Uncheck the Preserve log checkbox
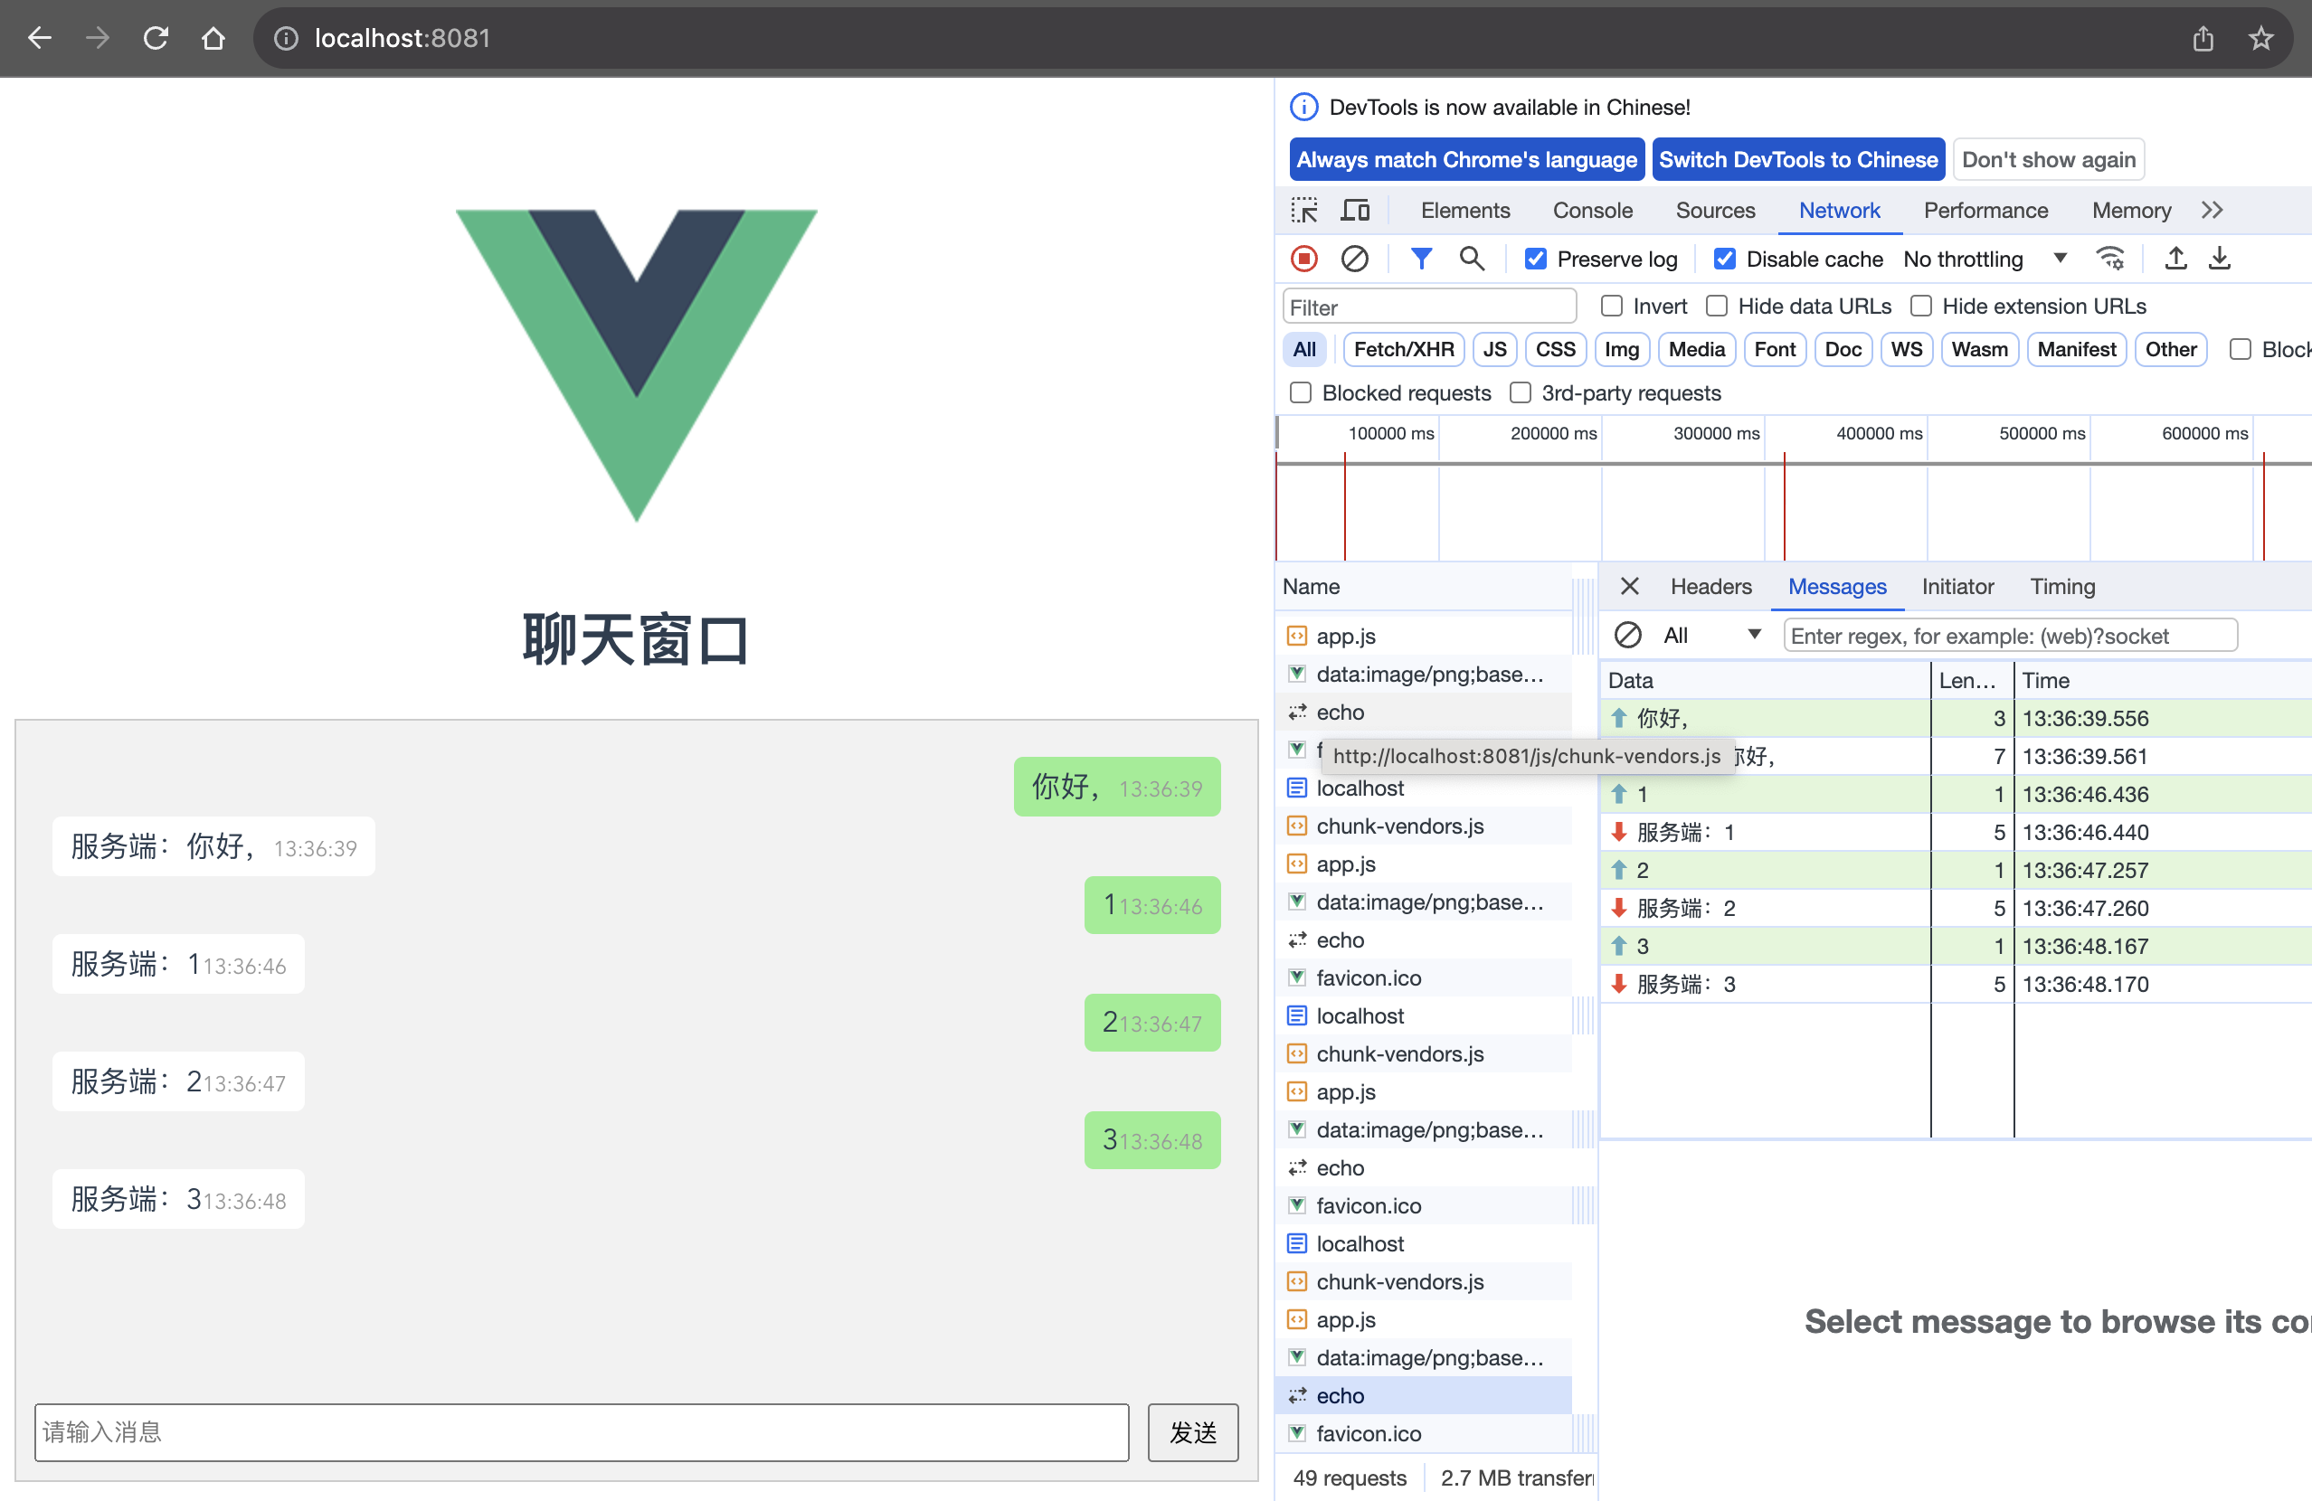2312x1501 pixels. [x=1535, y=259]
